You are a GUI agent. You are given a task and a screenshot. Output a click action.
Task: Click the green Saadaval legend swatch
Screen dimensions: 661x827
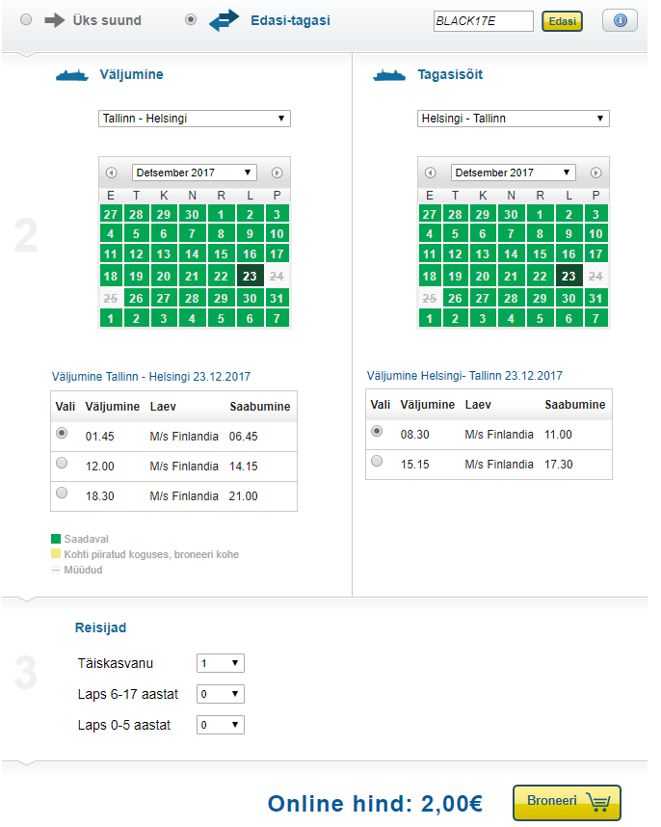[56, 539]
